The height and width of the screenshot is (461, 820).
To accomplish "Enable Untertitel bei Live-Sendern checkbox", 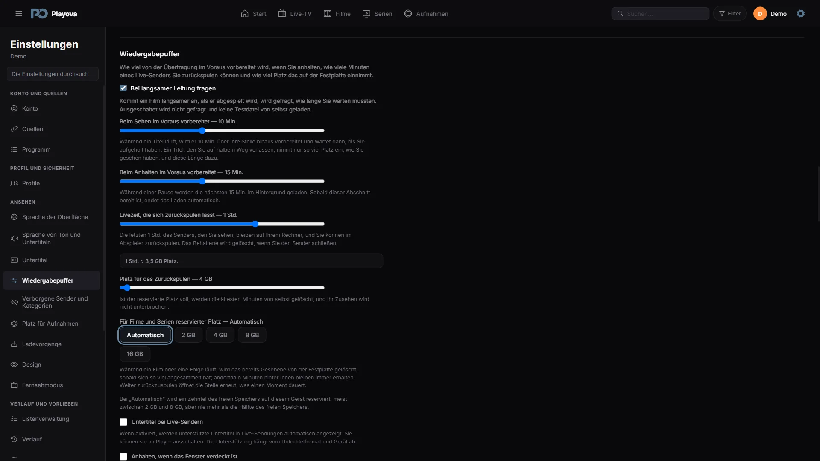I will [123, 422].
